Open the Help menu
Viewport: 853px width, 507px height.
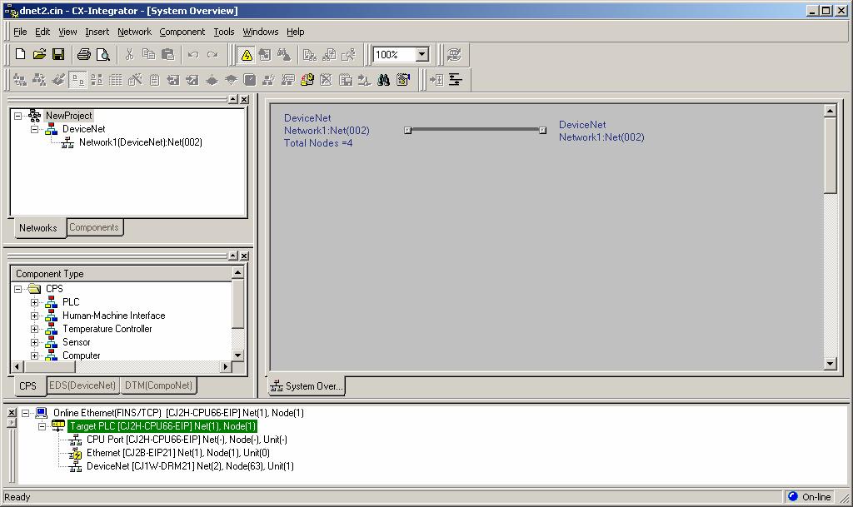click(296, 32)
